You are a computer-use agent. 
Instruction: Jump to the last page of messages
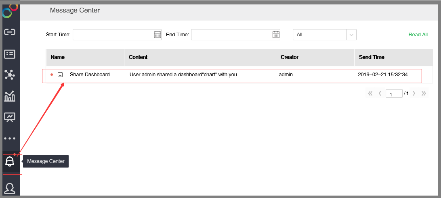click(424, 94)
